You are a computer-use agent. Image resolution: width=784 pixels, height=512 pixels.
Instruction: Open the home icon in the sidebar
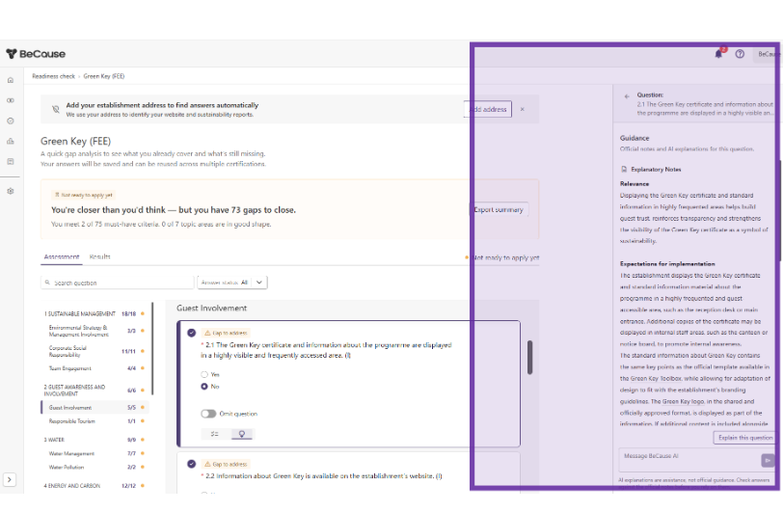11,80
